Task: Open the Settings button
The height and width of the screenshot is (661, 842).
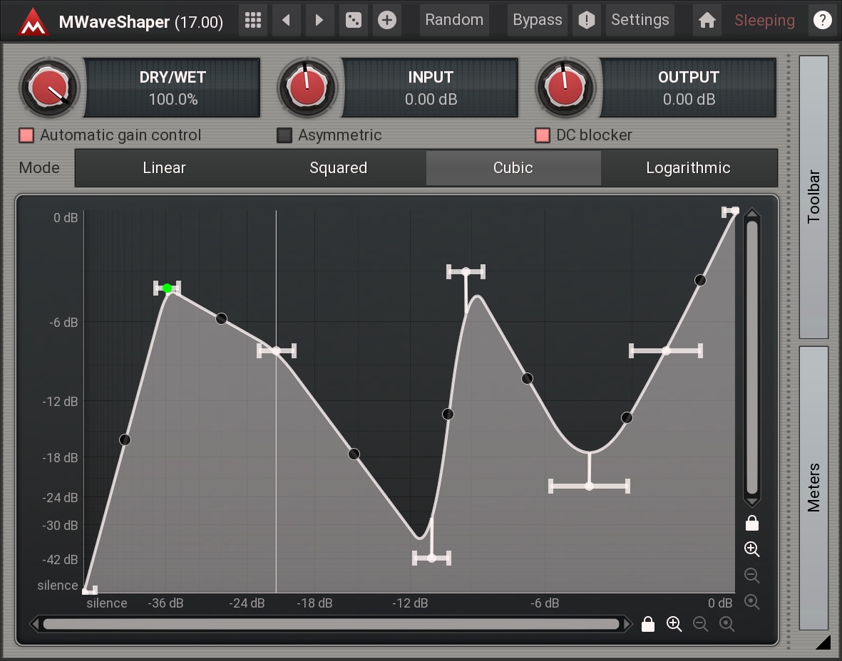Action: pos(640,20)
